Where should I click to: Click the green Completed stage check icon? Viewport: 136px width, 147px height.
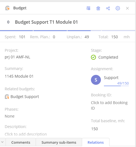point(93,57)
